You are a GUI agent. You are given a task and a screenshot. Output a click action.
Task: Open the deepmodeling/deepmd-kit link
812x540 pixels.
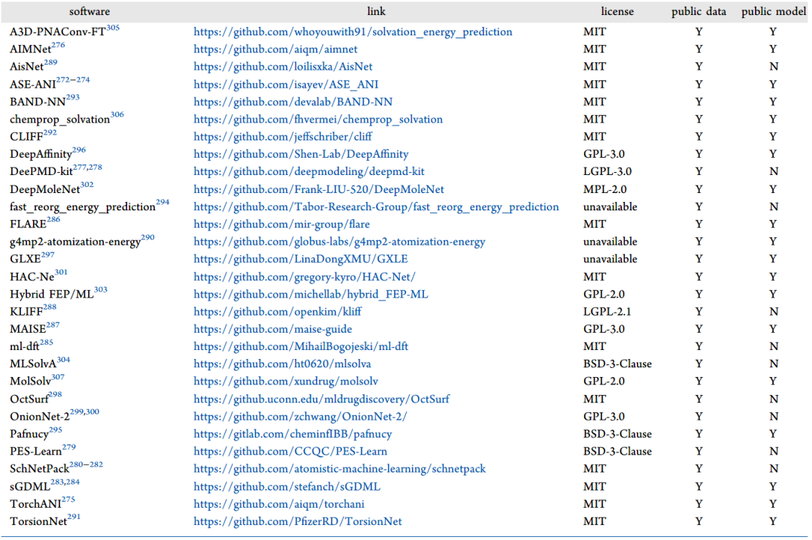309,172
